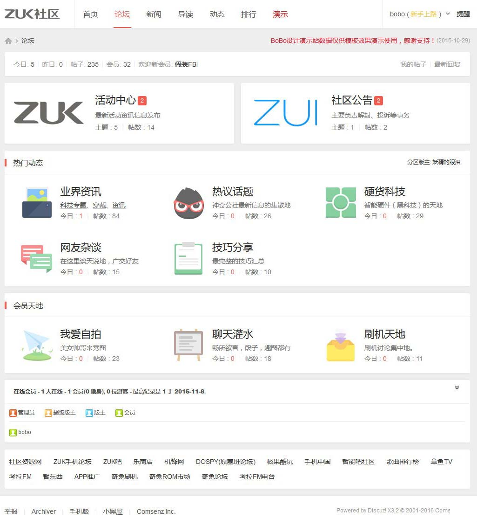Open the 社区资源网 friend link
The image size is (477, 525).
(26, 462)
